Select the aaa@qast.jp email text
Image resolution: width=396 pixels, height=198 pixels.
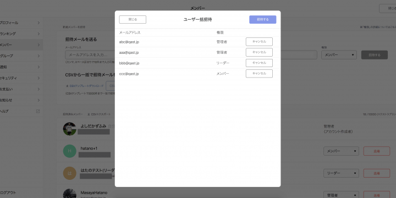pos(129,53)
